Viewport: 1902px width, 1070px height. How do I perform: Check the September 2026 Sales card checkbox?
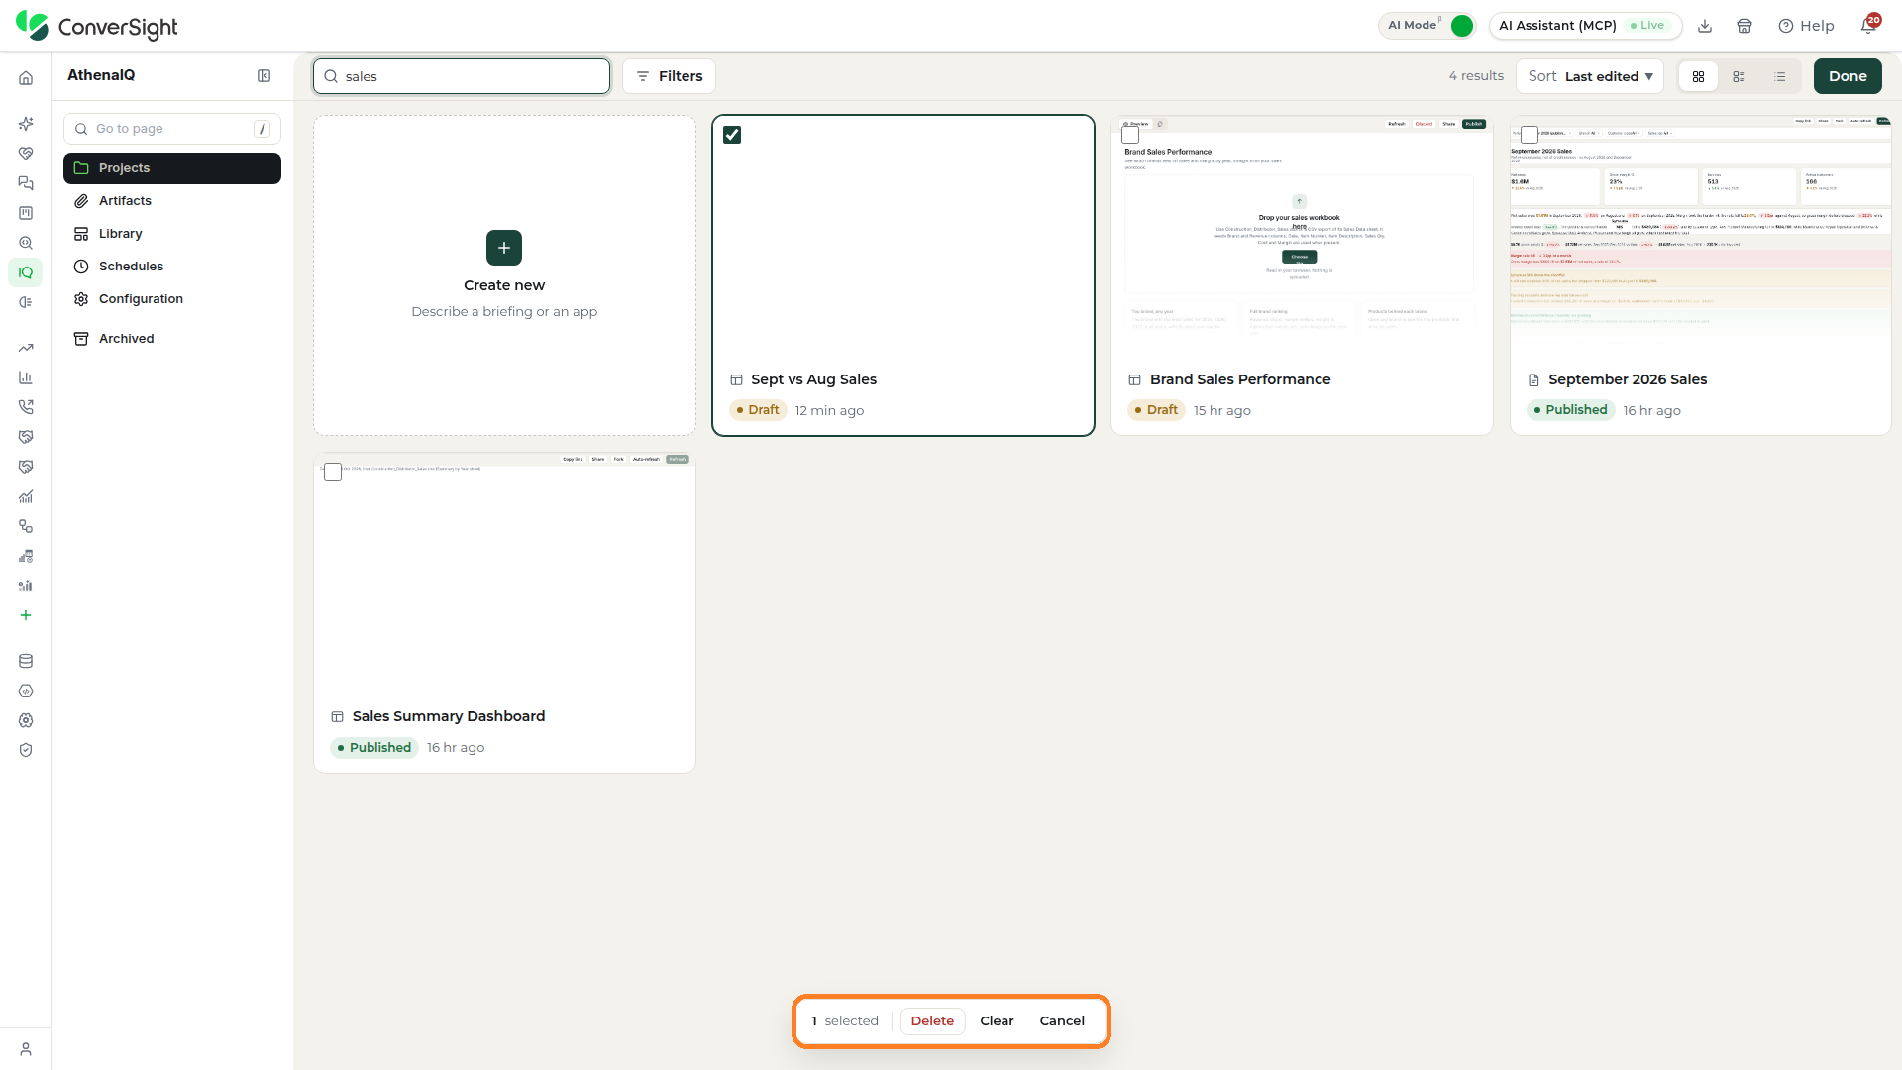(1530, 135)
